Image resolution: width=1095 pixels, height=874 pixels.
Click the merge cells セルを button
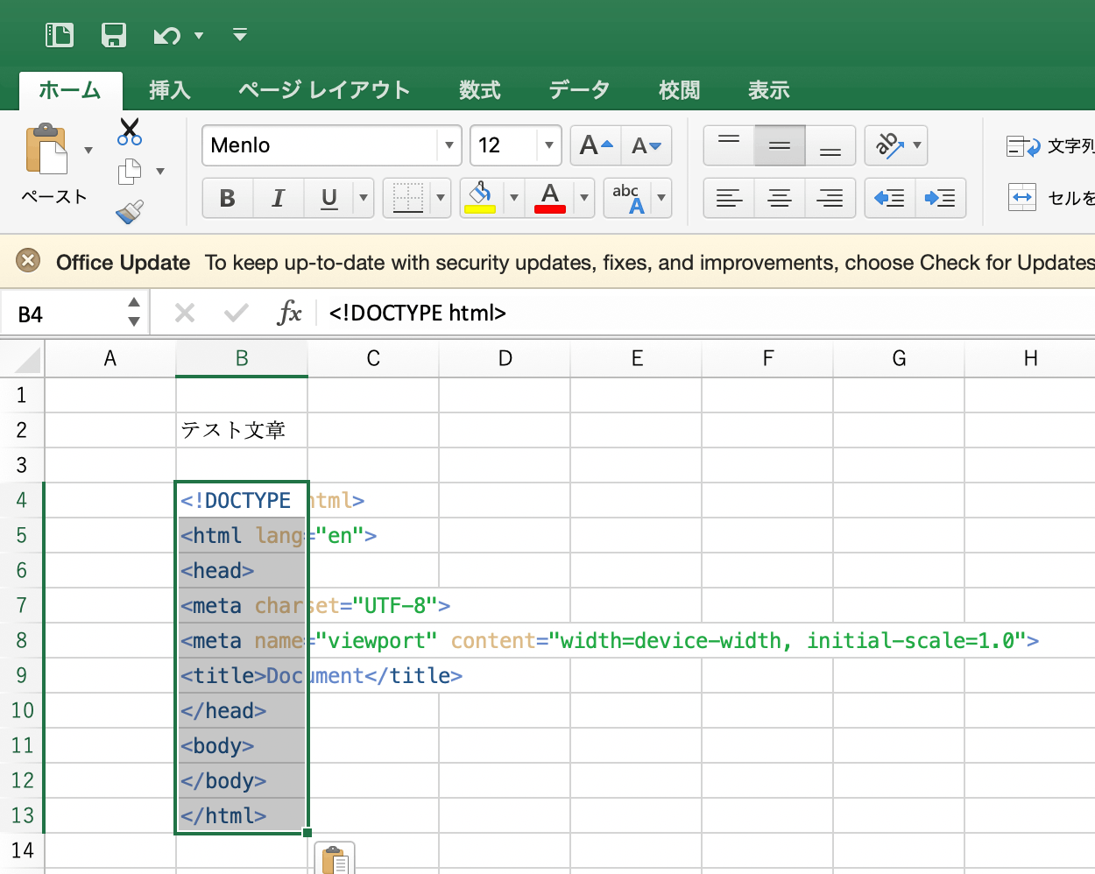click(1050, 198)
